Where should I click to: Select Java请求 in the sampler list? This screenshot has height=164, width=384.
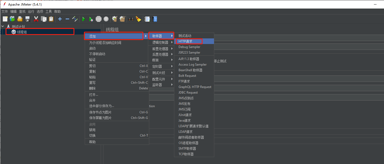point(194,121)
